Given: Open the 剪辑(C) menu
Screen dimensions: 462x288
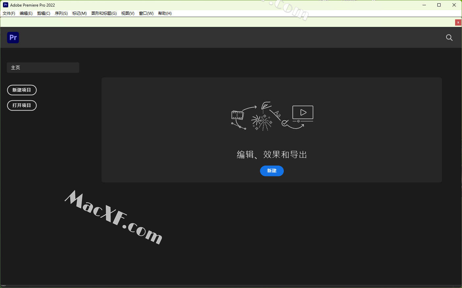Looking at the screenshot, I should (44, 13).
